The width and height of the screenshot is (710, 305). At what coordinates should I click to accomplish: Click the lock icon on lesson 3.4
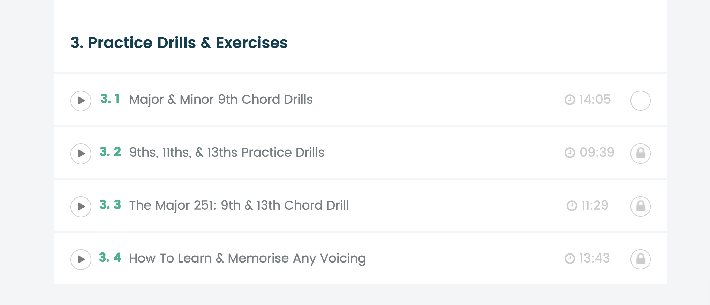[641, 259]
